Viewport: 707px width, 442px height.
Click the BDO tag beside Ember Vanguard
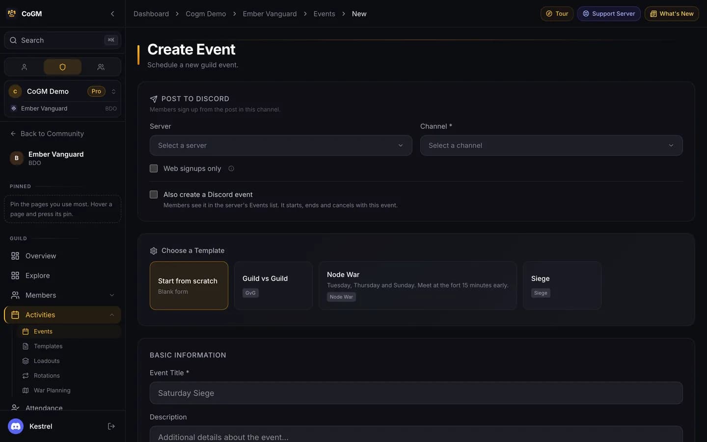(111, 109)
